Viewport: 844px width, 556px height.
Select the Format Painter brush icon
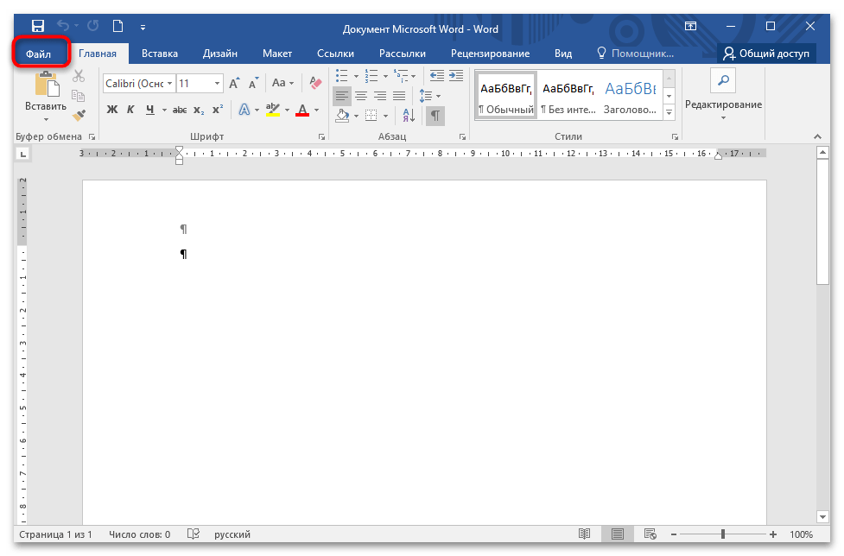click(79, 115)
